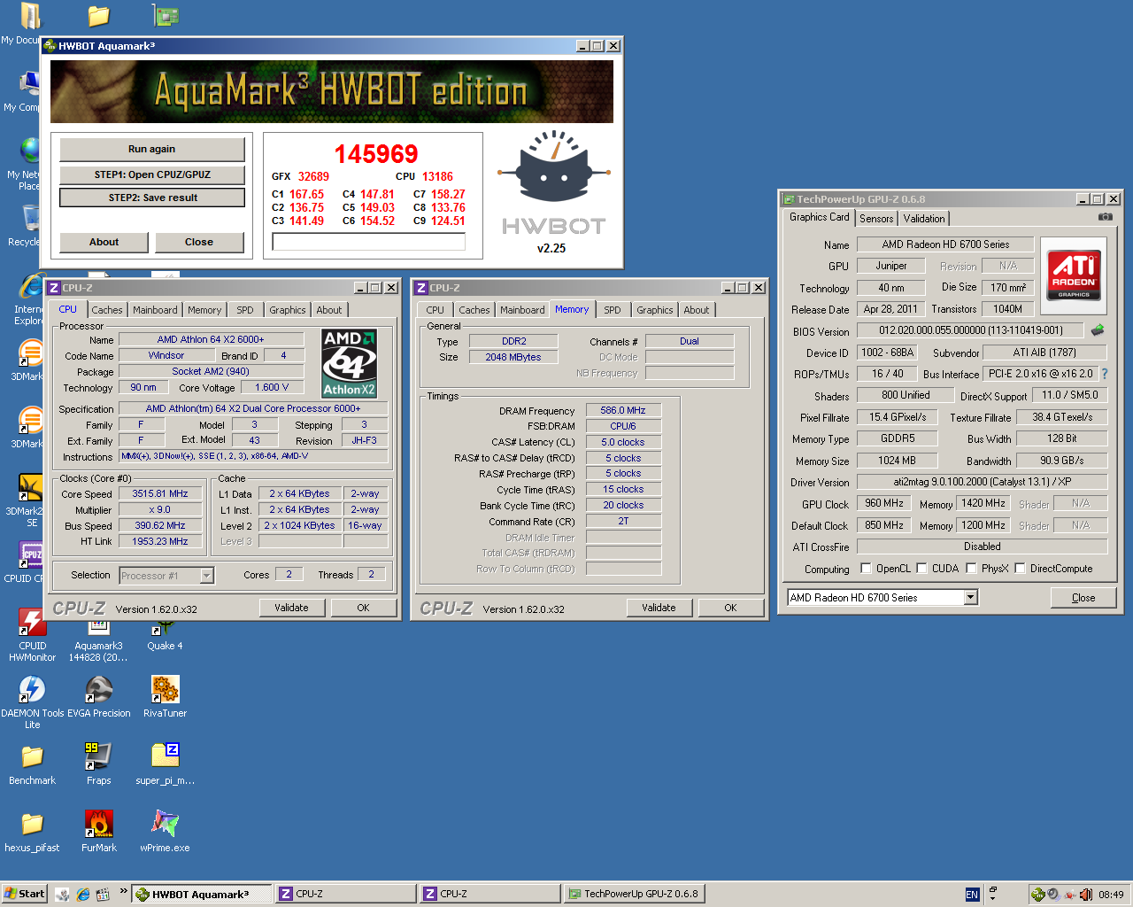Open Mainboard tab in left CPU-Z window
This screenshot has width=1133, height=907.
pyautogui.click(x=155, y=310)
